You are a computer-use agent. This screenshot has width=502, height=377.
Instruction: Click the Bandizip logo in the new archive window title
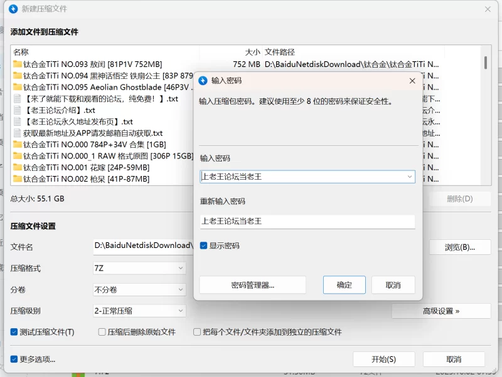[13, 9]
